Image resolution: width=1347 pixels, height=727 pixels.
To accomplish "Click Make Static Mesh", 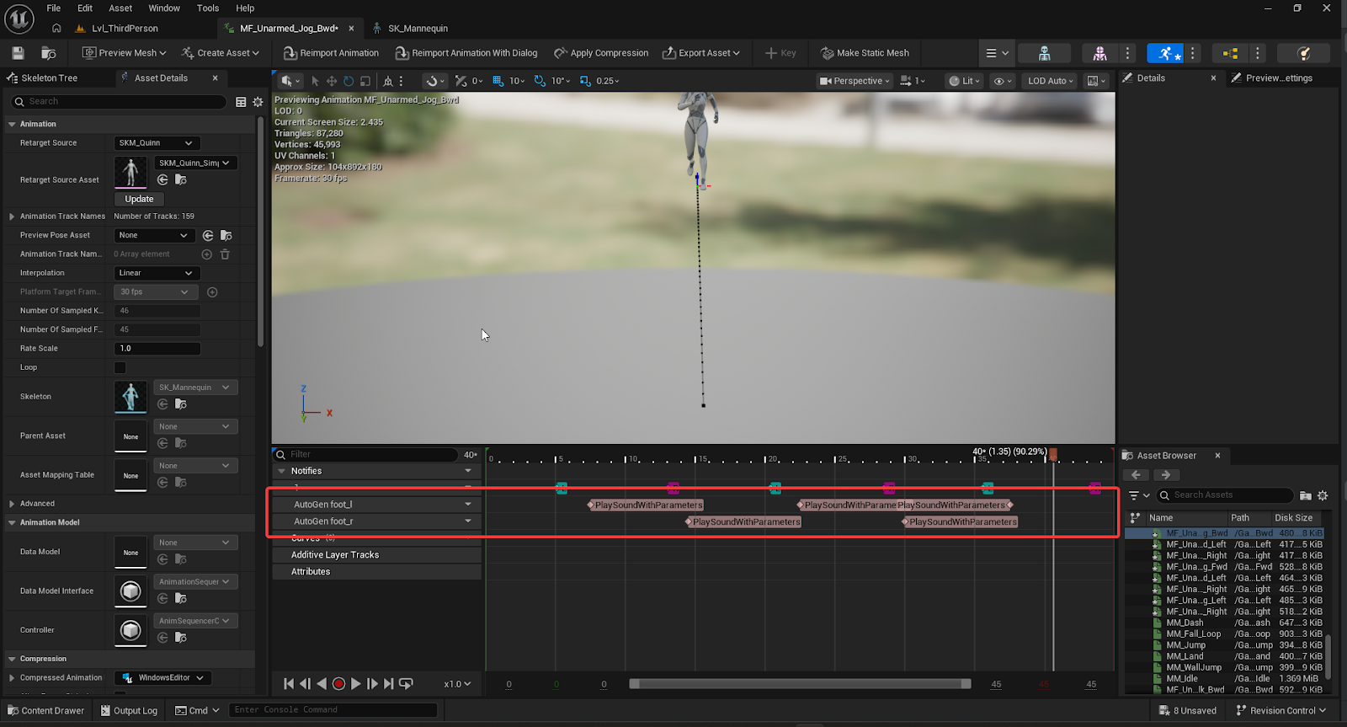I will tap(865, 53).
